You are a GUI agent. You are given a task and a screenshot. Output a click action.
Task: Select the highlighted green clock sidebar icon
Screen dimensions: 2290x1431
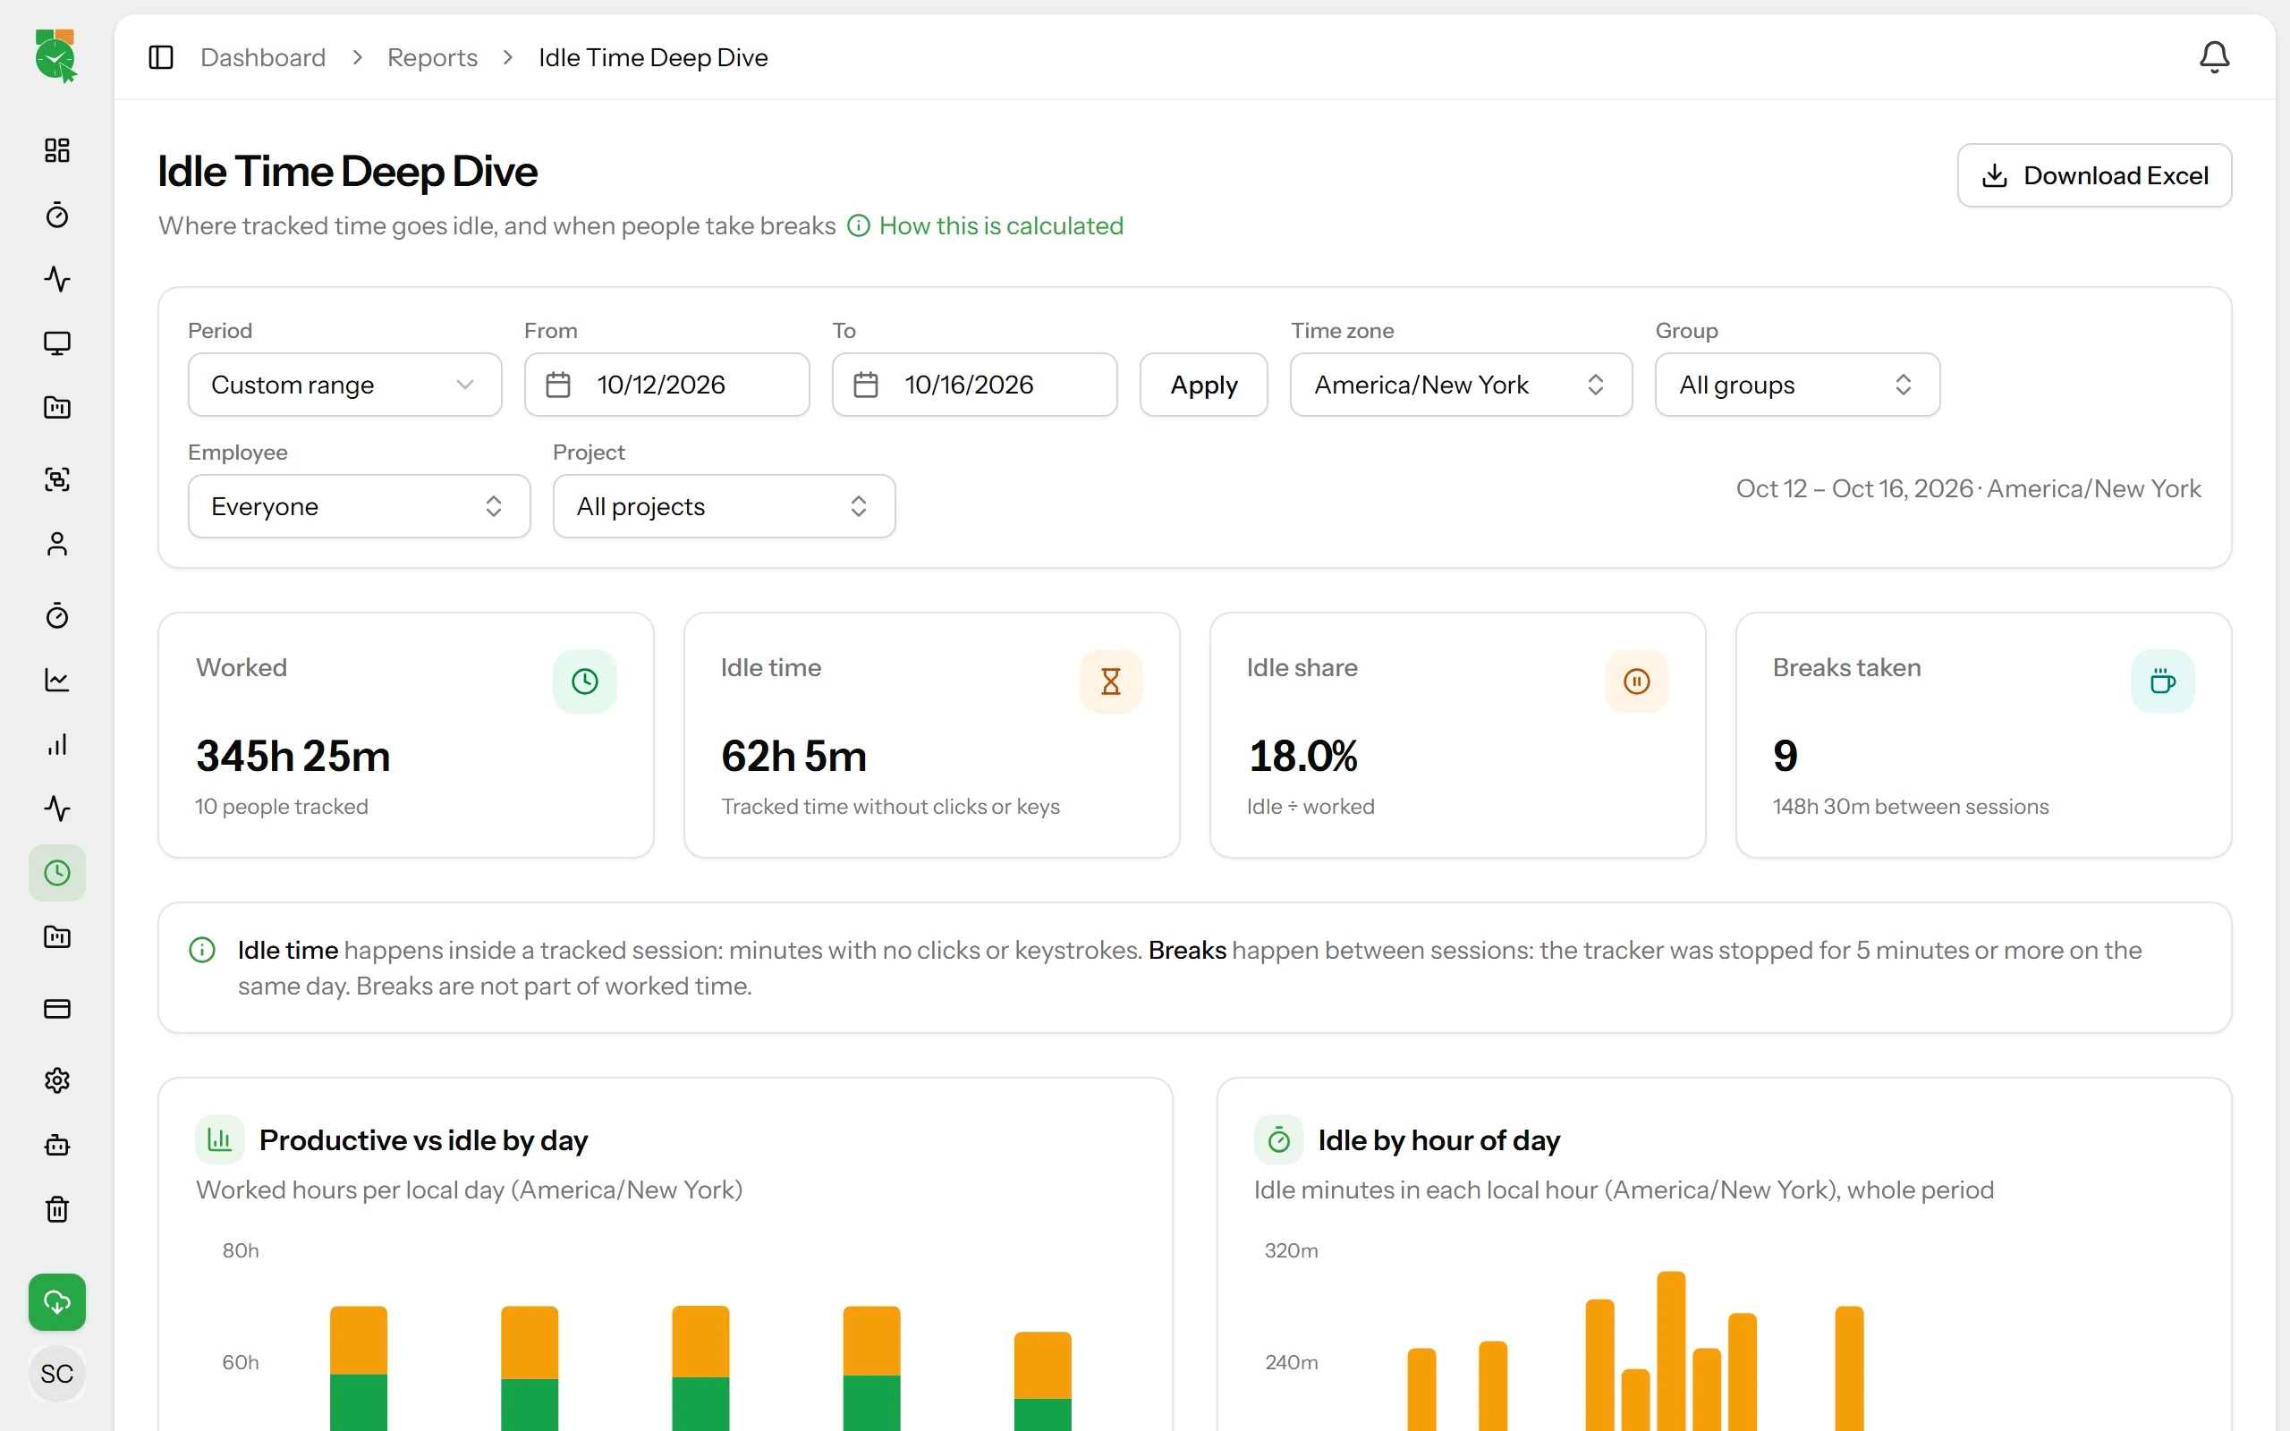(x=56, y=873)
